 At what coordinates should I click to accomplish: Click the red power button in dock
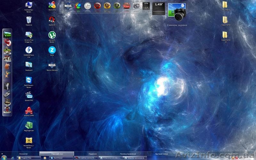click(x=97, y=5)
